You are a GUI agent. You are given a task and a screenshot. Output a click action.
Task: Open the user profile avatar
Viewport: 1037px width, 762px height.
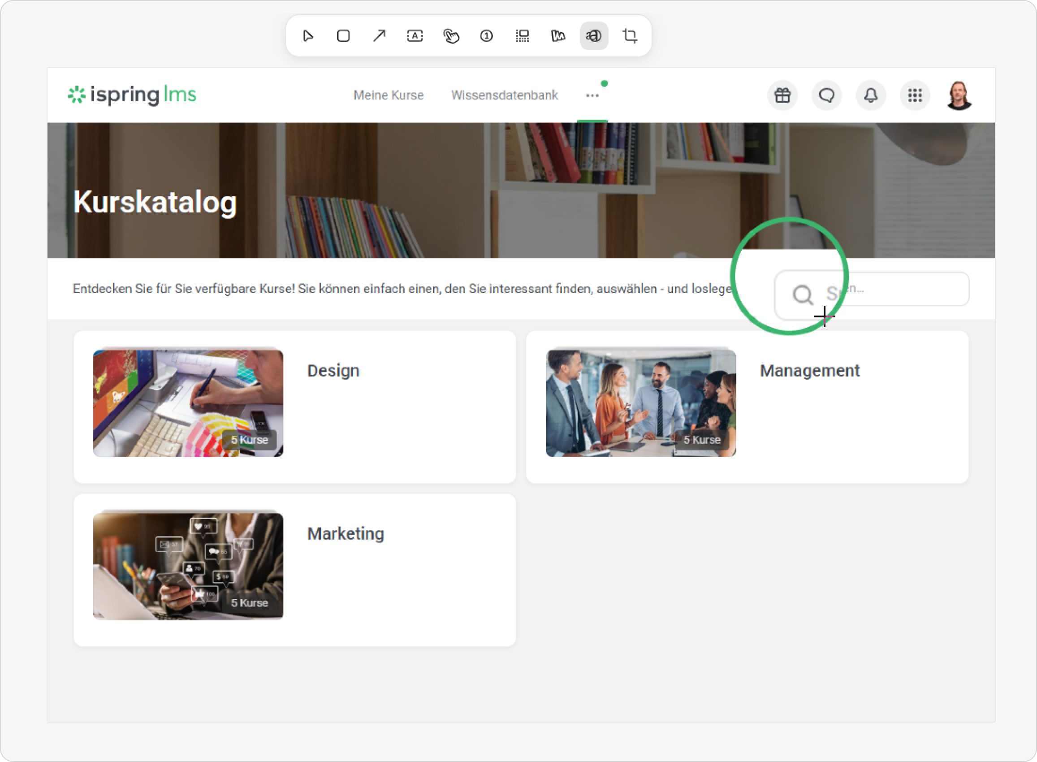click(959, 95)
